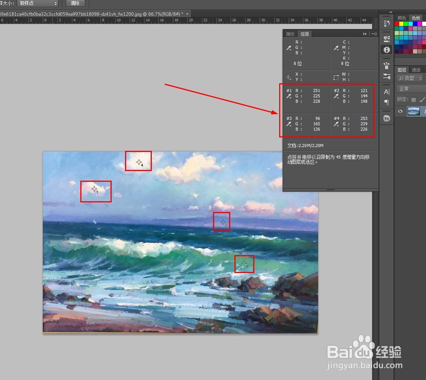This screenshot has width=426, height=380.
Task: Open the History panel icon
Action: coord(387,24)
